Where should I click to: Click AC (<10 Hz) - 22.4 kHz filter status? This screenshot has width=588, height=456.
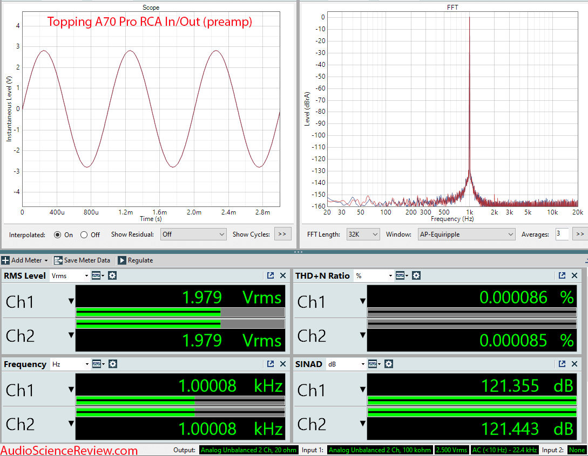tap(504, 450)
